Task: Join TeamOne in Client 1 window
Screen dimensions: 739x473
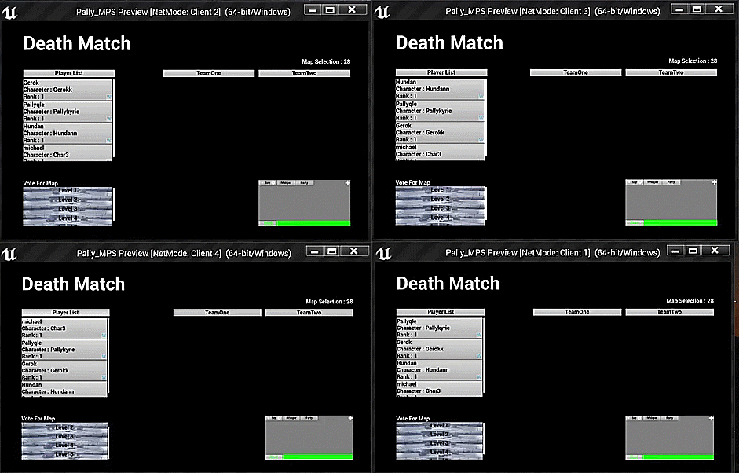Action: 577,312
